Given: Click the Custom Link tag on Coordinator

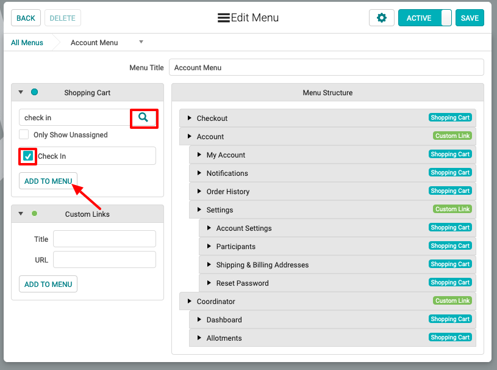Looking at the screenshot, I should tap(452, 300).
